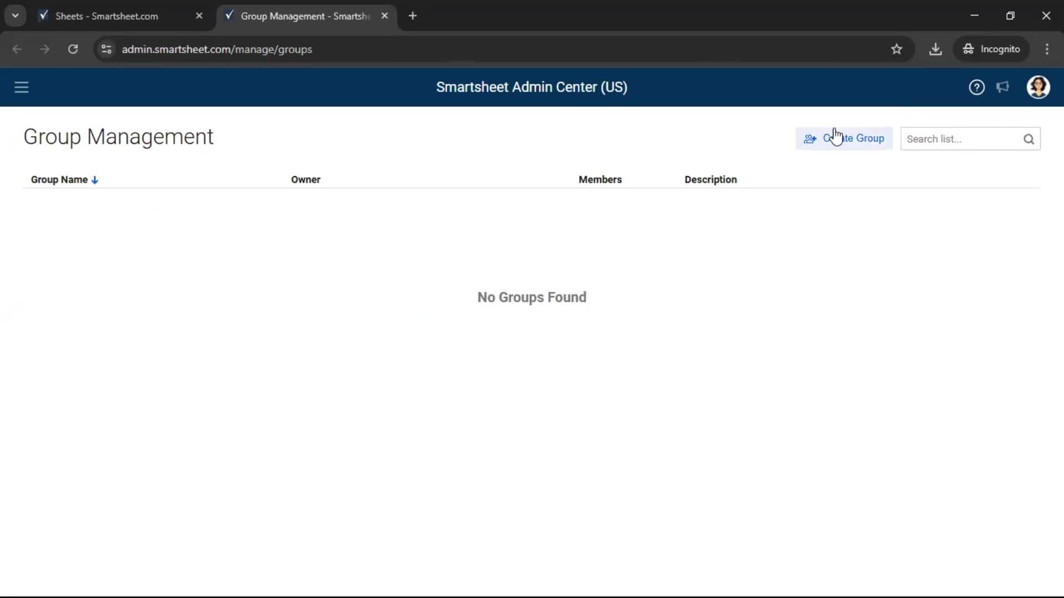Bookmark the page with the star icon
1064x598 pixels.
click(x=897, y=49)
